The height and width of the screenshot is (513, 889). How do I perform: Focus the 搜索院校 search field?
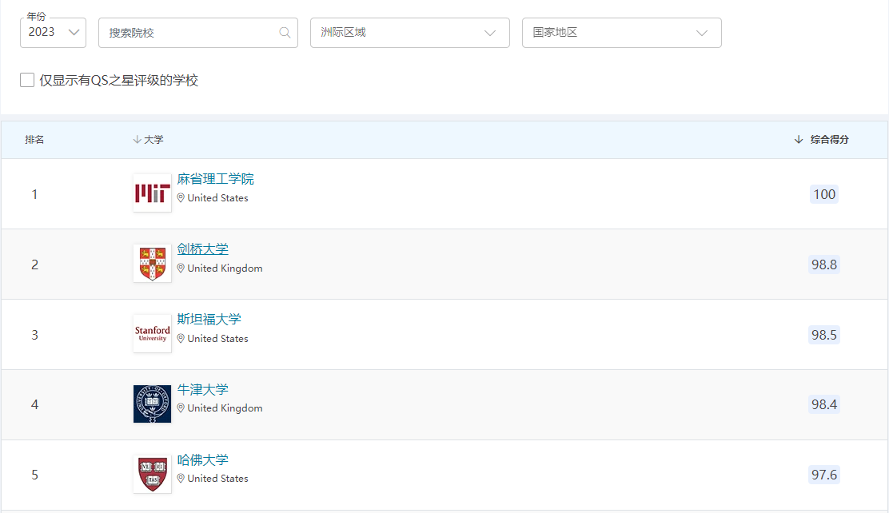[x=198, y=33]
